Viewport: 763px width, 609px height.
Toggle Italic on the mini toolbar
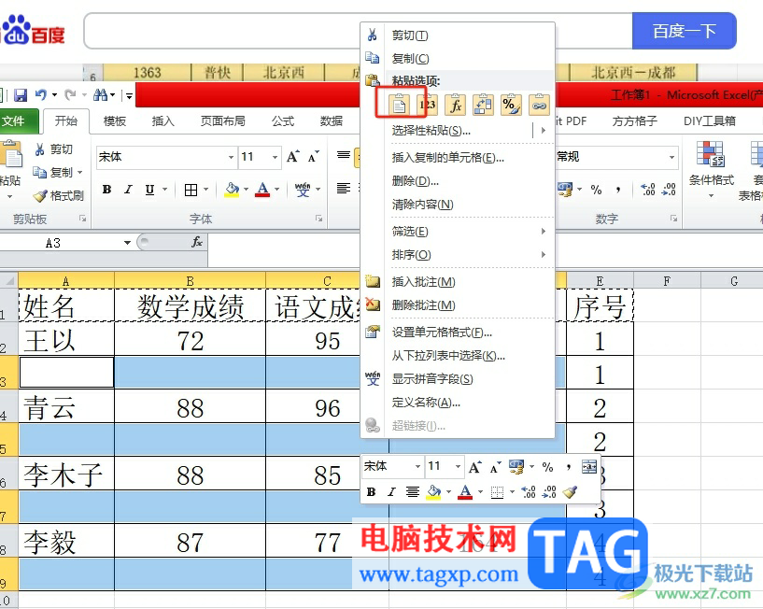pyautogui.click(x=391, y=492)
